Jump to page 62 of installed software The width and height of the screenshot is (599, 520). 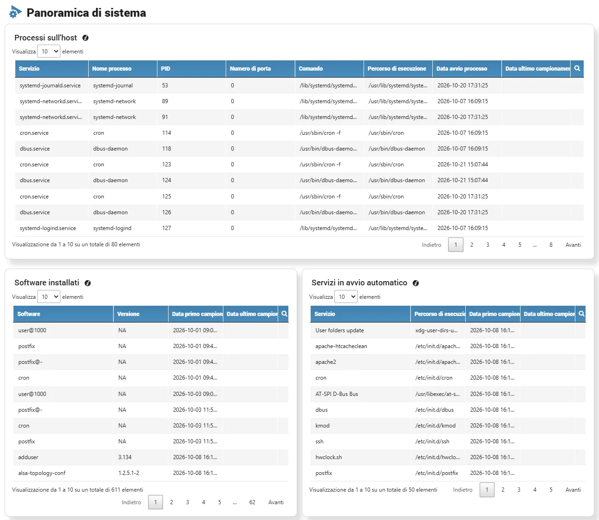pyautogui.click(x=252, y=502)
